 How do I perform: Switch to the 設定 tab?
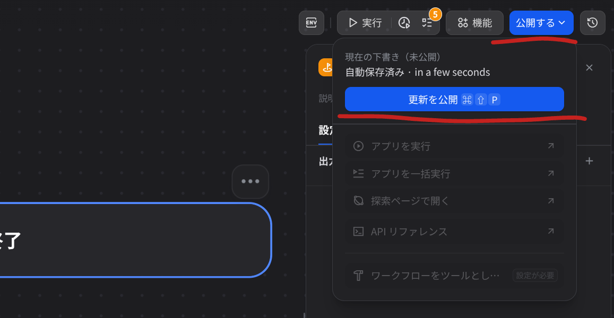[325, 130]
